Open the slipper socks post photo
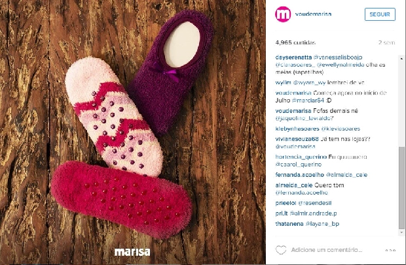The height and width of the screenshot is (265, 406). coord(133,132)
